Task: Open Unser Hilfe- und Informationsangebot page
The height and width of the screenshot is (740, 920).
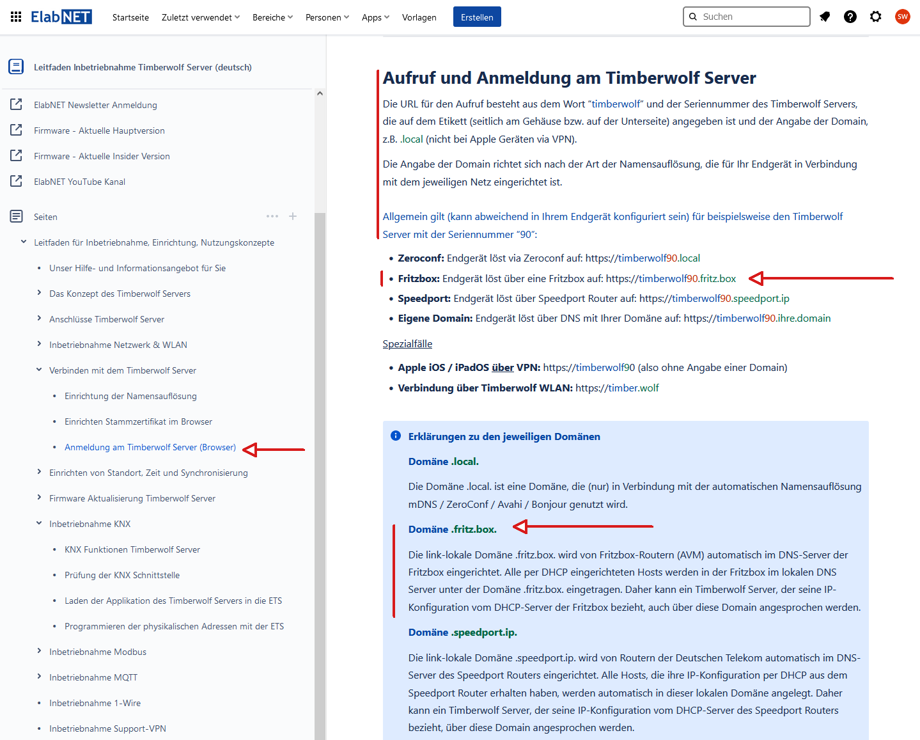Action: tap(137, 268)
